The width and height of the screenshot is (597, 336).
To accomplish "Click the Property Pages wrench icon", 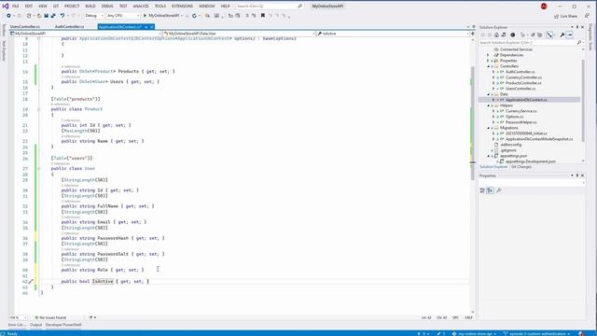I will pyautogui.click(x=499, y=190).
